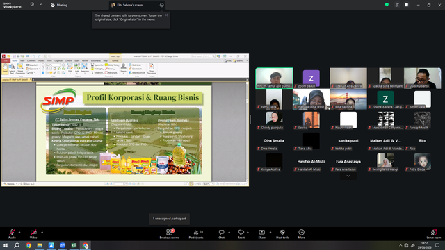
Task: Open the React emoji menu
Action: click(241, 234)
